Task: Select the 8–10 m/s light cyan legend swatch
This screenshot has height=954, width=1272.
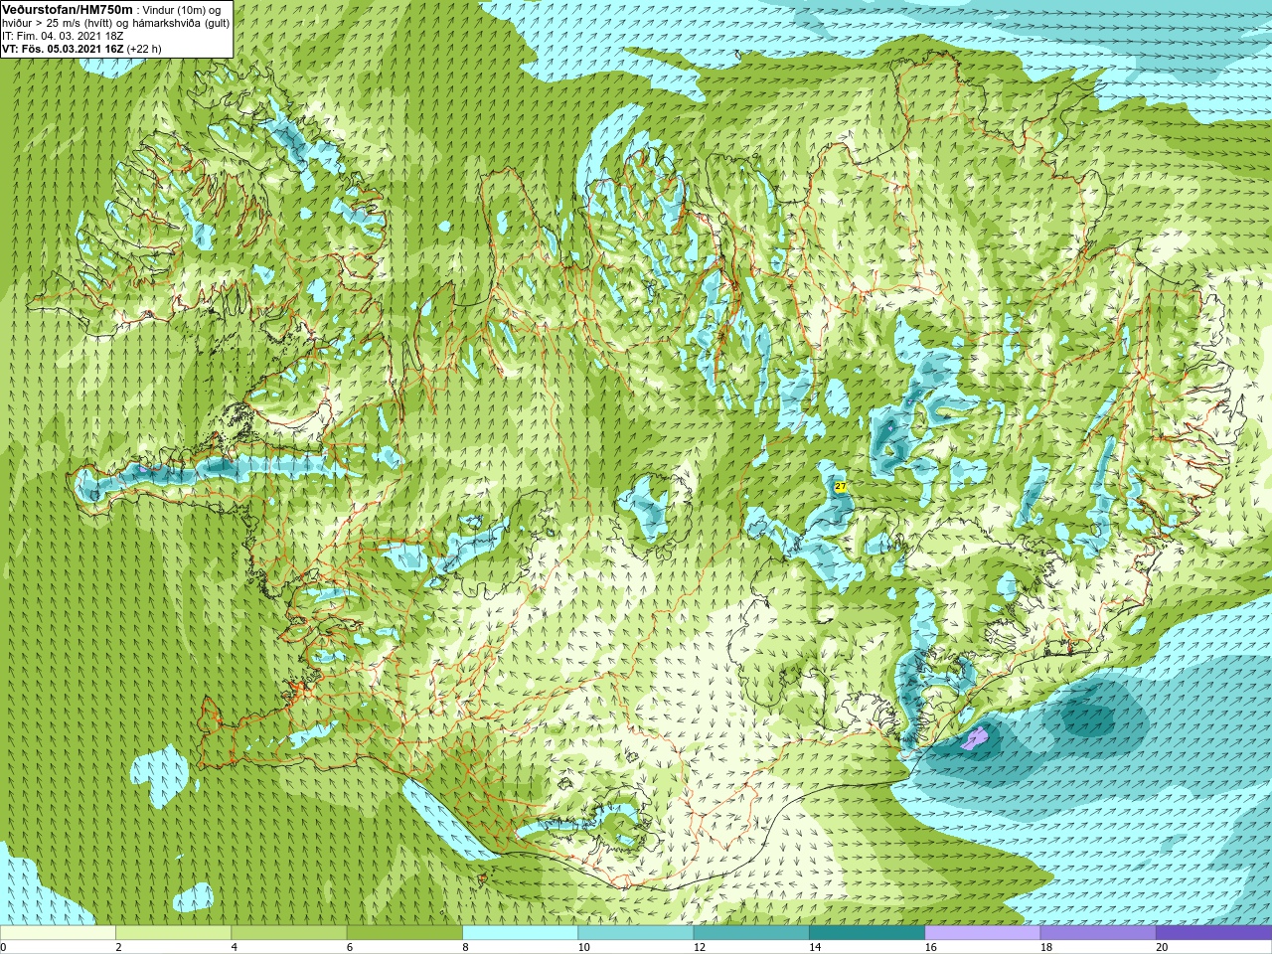Action: tap(520, 933)
